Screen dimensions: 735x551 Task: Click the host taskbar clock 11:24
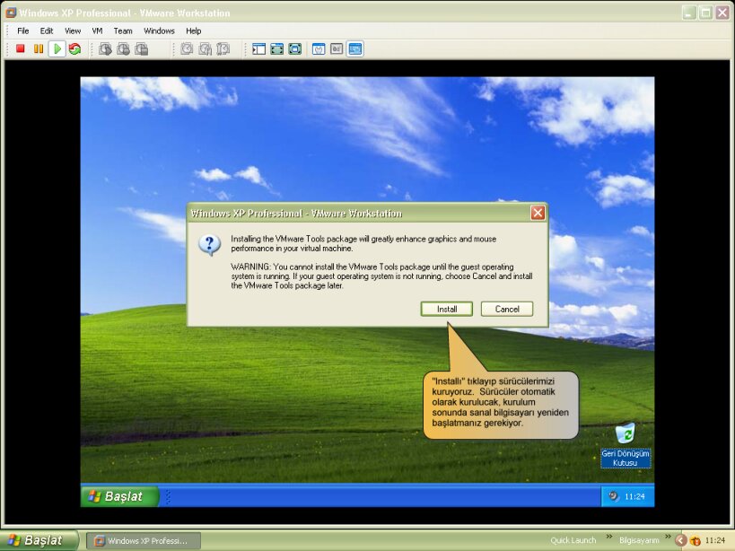715,540
